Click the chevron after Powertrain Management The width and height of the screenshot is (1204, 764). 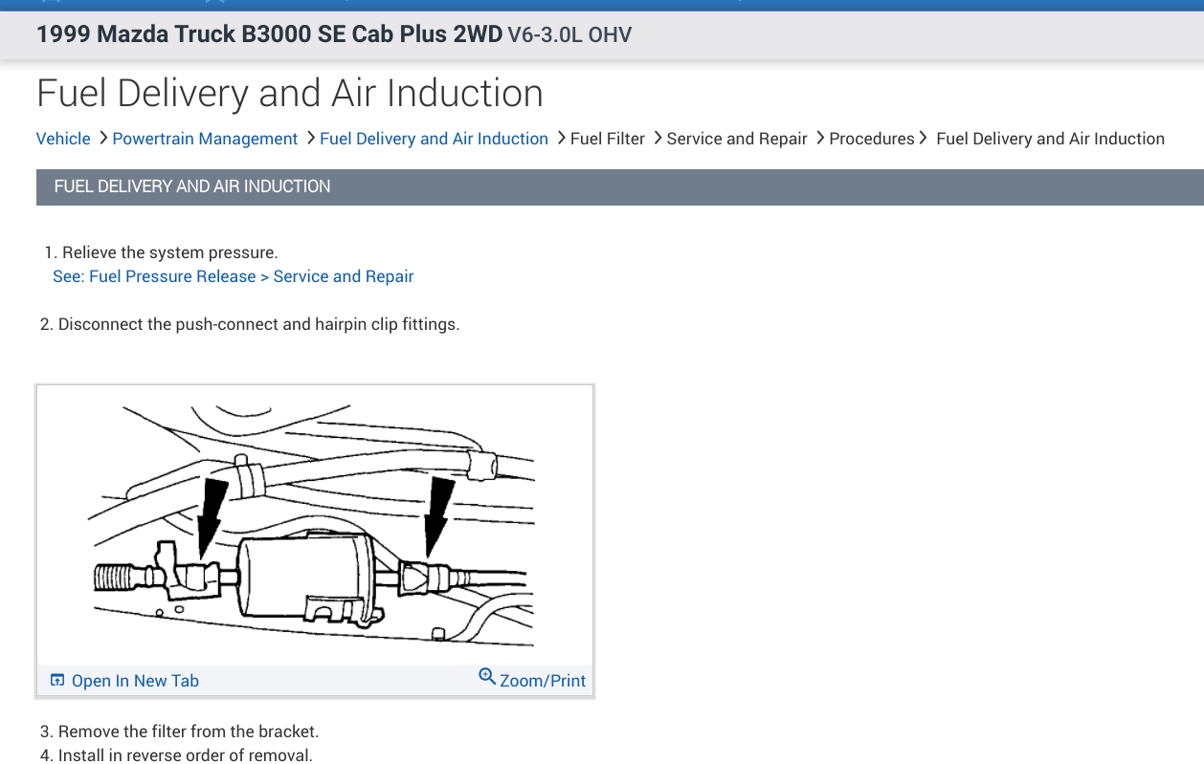pos(310,138)
